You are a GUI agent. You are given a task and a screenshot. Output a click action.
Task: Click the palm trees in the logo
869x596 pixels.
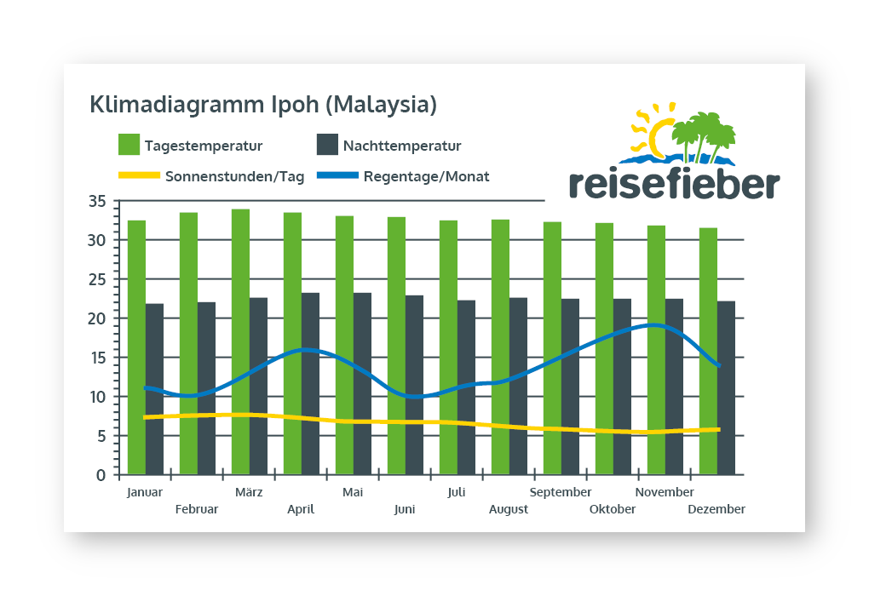[703, 135]
